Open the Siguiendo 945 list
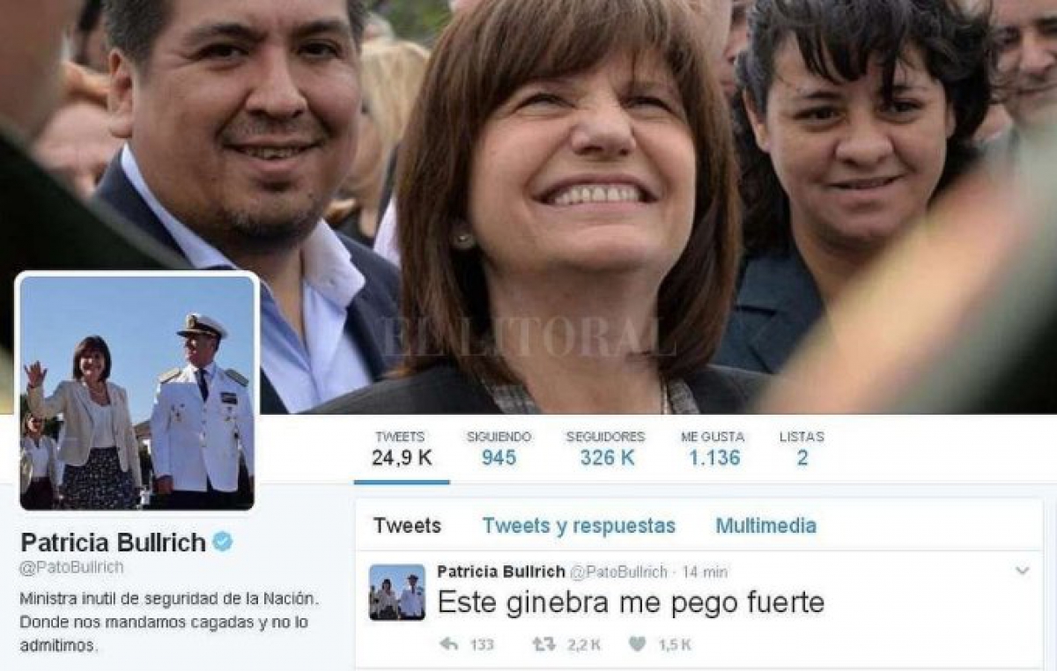This screenshot has width=1057, height=671. coord(499,449)
